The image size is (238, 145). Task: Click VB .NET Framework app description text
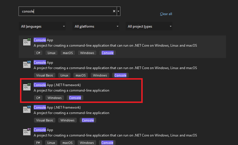coord(72,113)
